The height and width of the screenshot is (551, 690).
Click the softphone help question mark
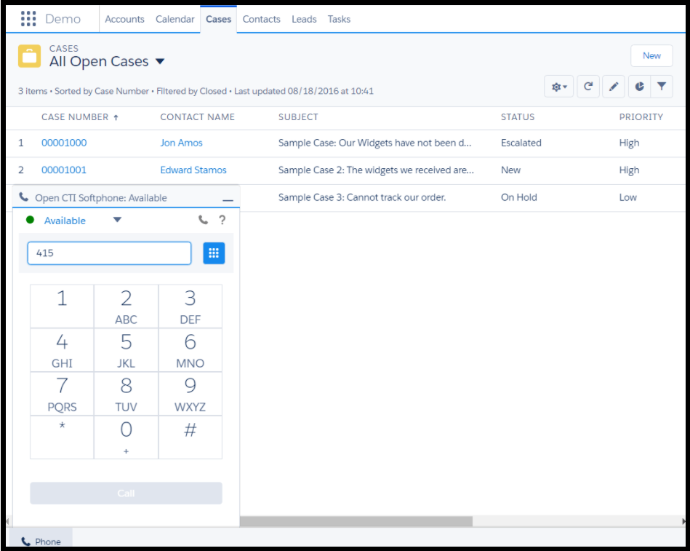point(222,220)
